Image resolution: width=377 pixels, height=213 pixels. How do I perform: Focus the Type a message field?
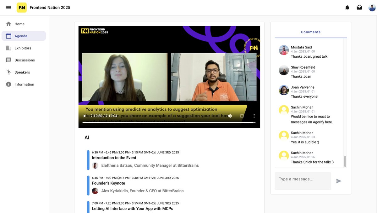point(303,181)
